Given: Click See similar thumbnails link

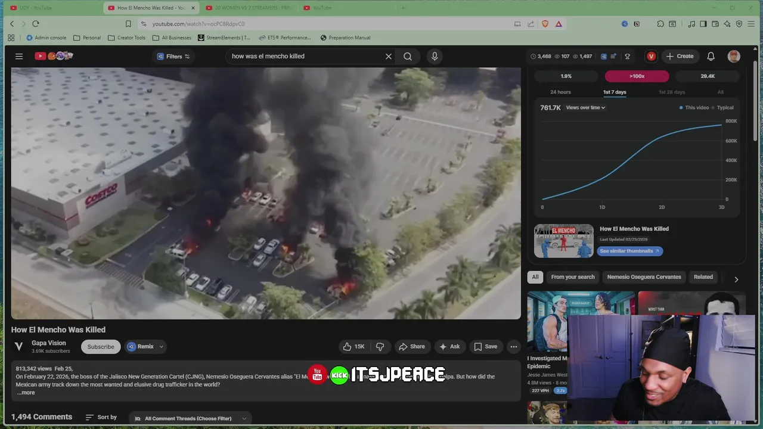Looking at the screenshot, I should pos(629,251).
